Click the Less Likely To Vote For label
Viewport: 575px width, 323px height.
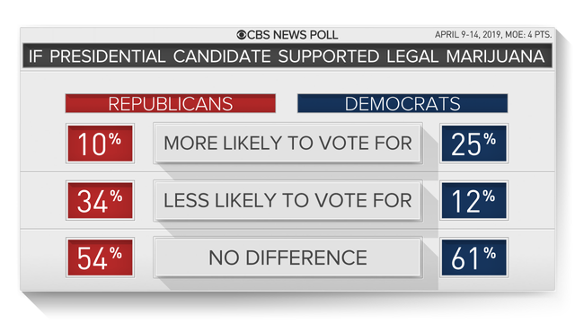point(287,200)
